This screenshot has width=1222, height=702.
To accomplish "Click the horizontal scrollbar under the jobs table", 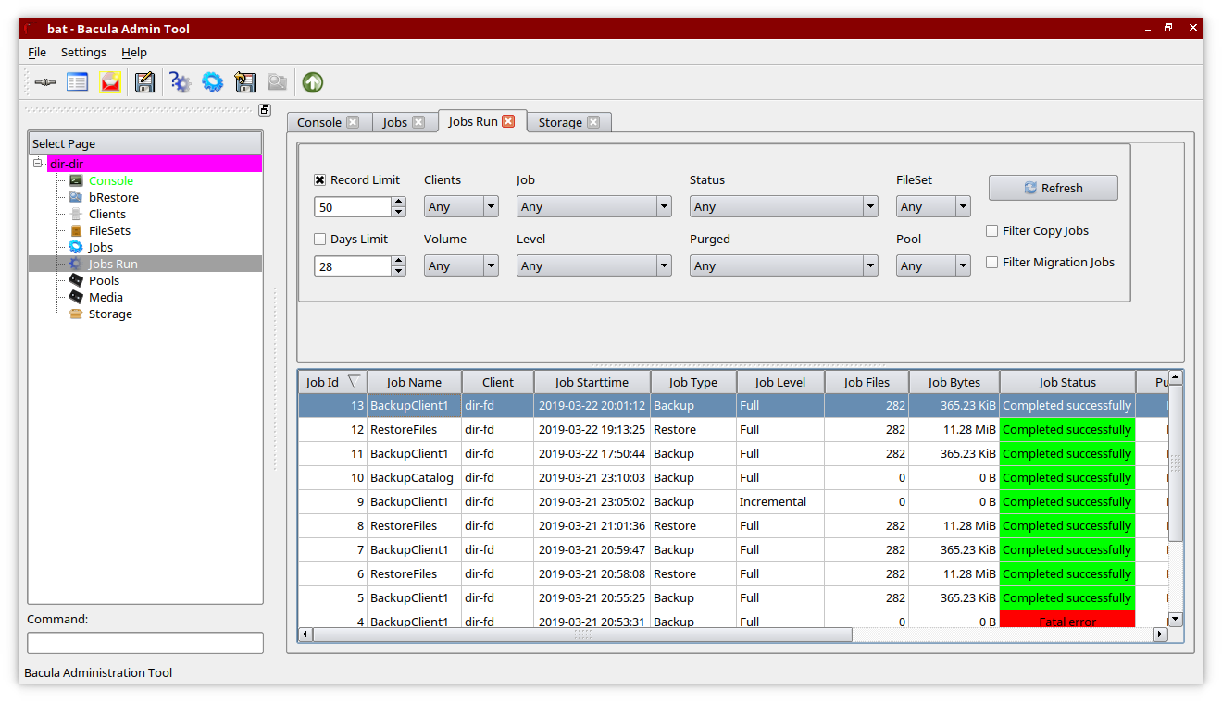I will point(581,634).
